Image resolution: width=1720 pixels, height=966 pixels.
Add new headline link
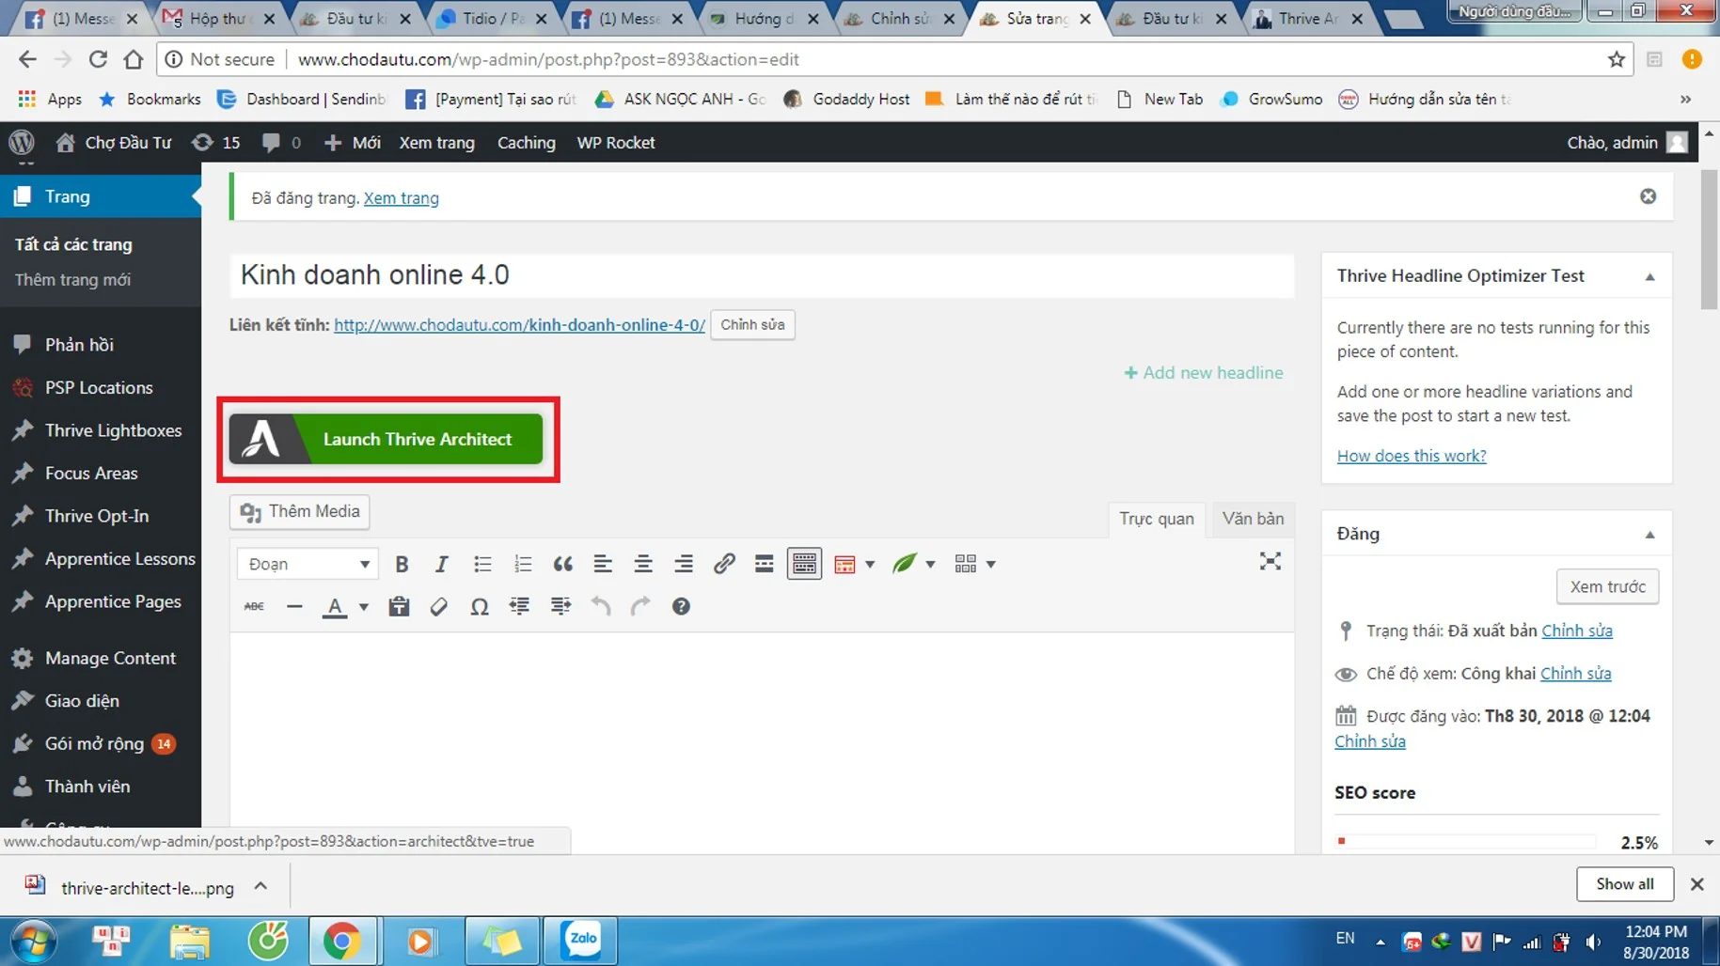coord(1203,372)
